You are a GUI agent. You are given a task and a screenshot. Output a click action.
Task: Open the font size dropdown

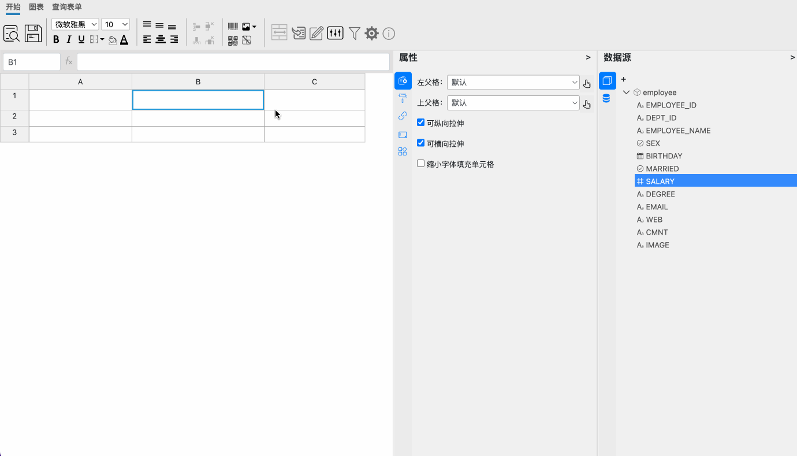pos(116,24)
